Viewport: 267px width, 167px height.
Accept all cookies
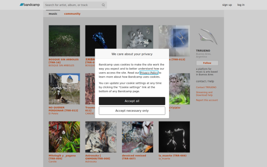coord(132,101)
